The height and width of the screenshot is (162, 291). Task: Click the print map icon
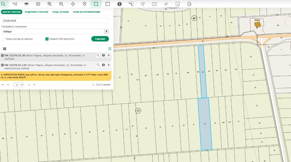(x=189, y=4)
